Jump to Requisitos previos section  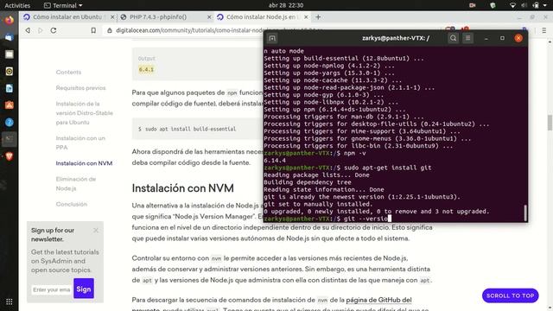pos(80,88)
